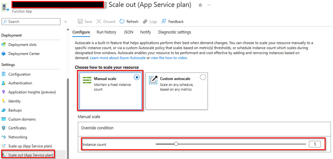Select the Custom autoscale radio button
This screenshot has height=159, width=333.
click(203, 77)
